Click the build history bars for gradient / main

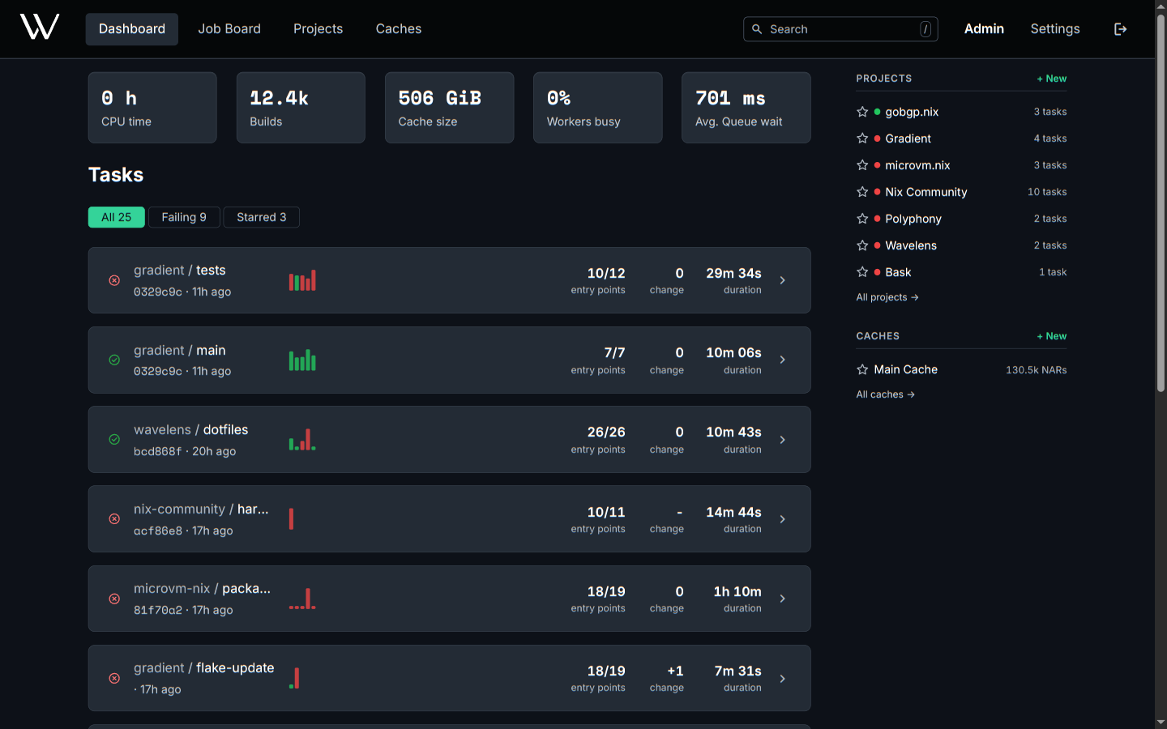(302, 360)
